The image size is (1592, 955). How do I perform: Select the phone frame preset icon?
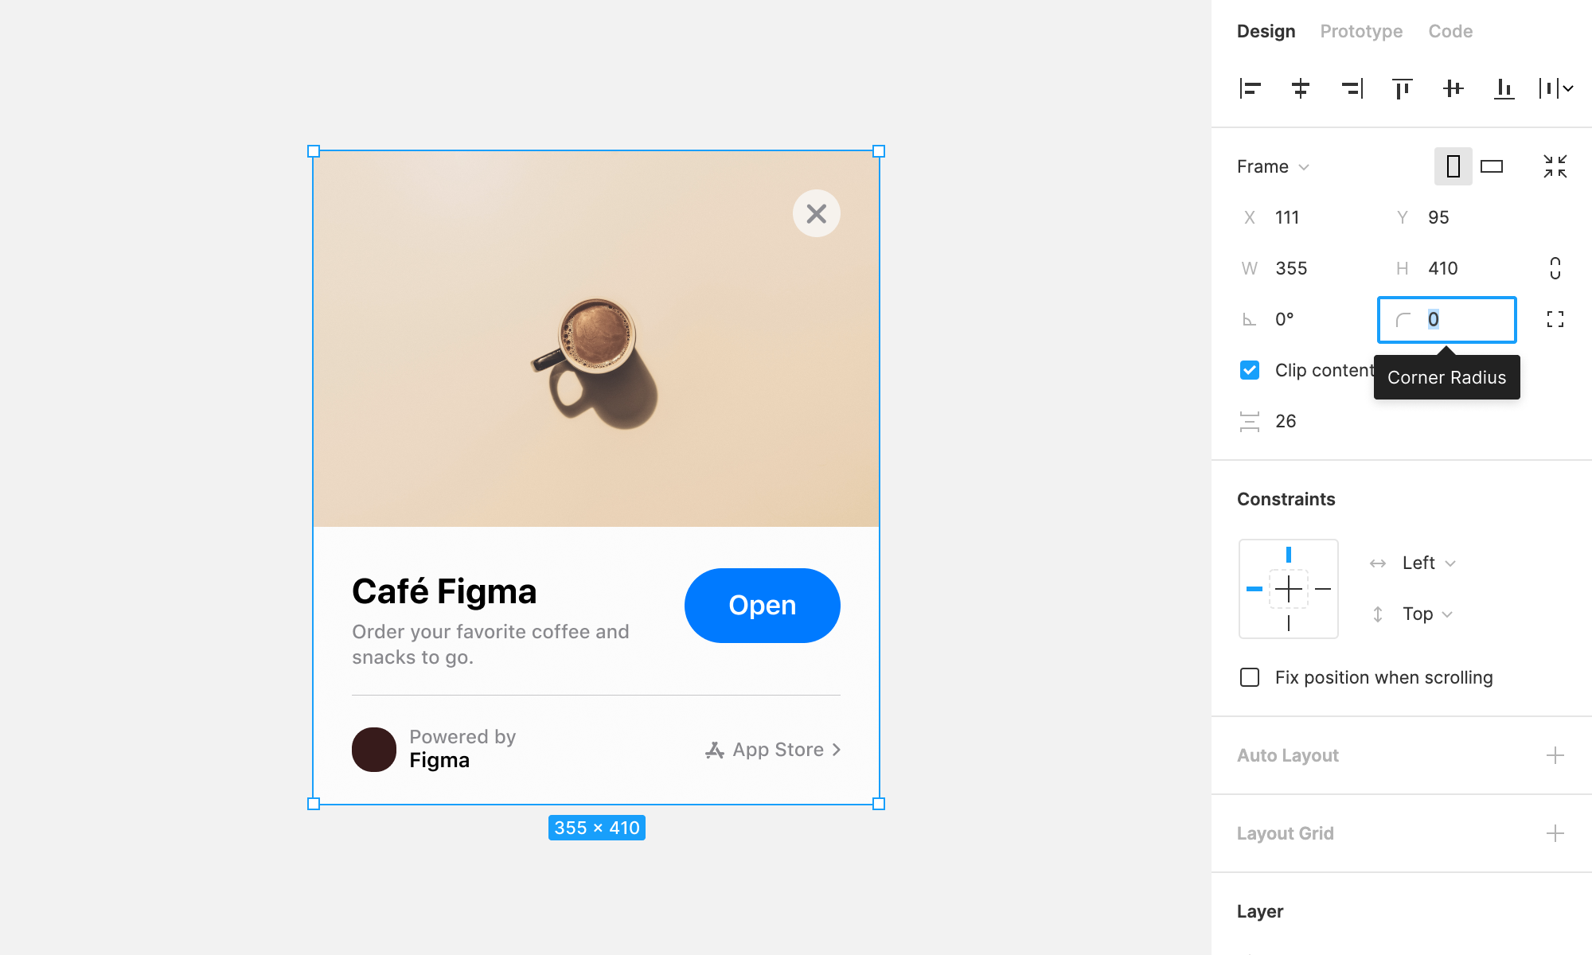click(x=1453, y=166)
